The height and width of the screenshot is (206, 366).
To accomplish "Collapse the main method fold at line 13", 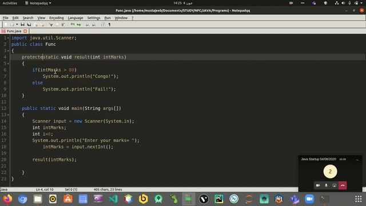I will [8, 115].
